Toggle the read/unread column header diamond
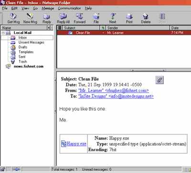This screenshot has width=191, height=173. click(103, 28)
